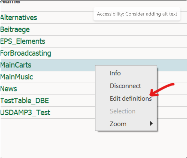Viewport: 187px width, 158px height.
Task: Click the Beitraege row
Action: click(15, 29)
